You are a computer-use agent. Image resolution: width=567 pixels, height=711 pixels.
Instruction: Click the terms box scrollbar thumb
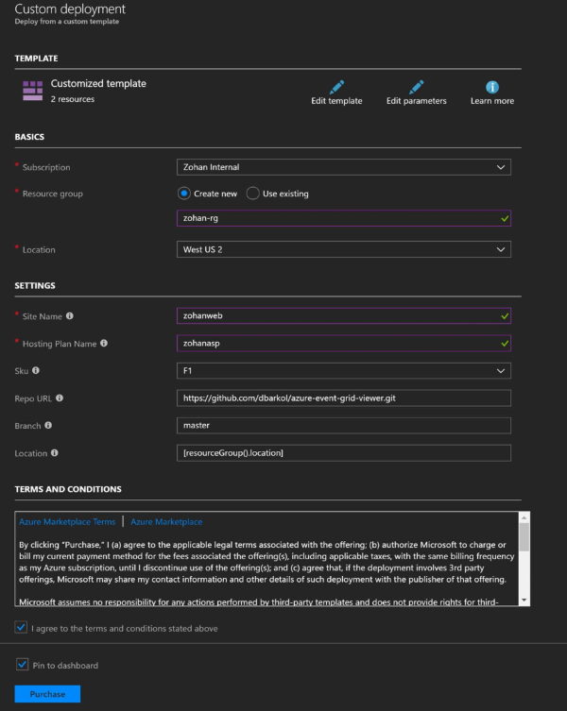tap(524, 537)
